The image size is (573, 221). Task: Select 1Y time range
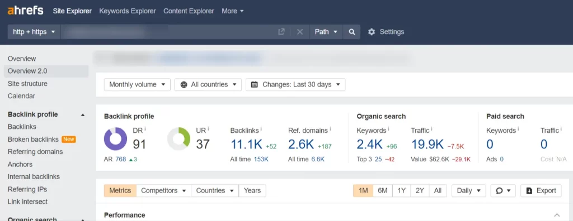tap(402, 191)
